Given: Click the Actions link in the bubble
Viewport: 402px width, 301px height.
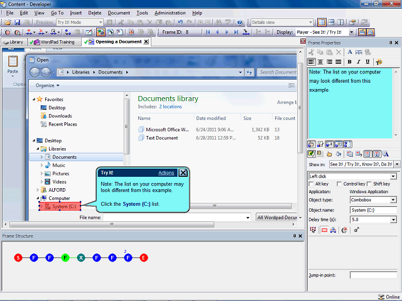Looking at the screenshot, I should point(166,173).
